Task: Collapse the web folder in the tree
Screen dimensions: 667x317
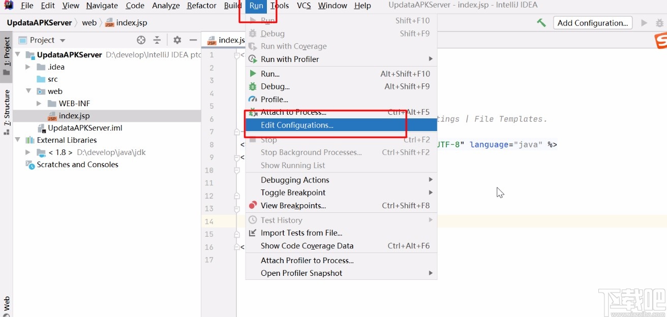Action: [x=28, y=91]
